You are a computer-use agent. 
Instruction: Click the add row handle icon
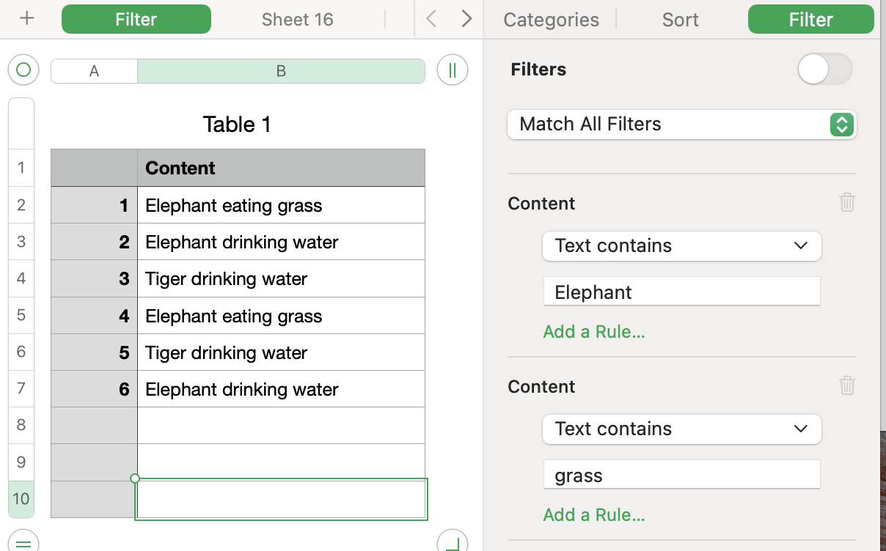click(23, 542)
